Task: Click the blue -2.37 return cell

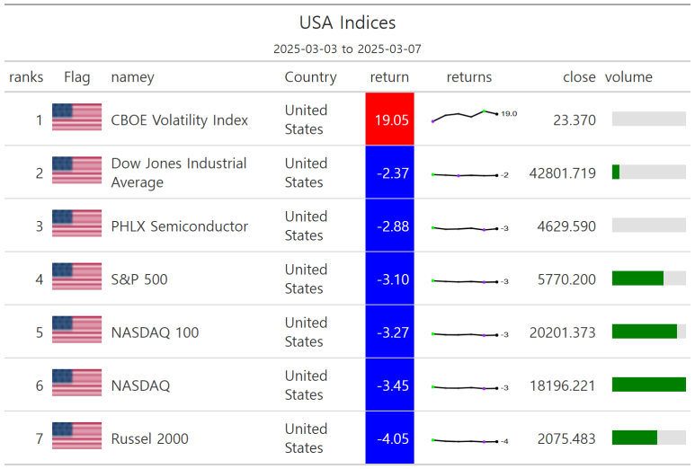Action: point(389,173)
